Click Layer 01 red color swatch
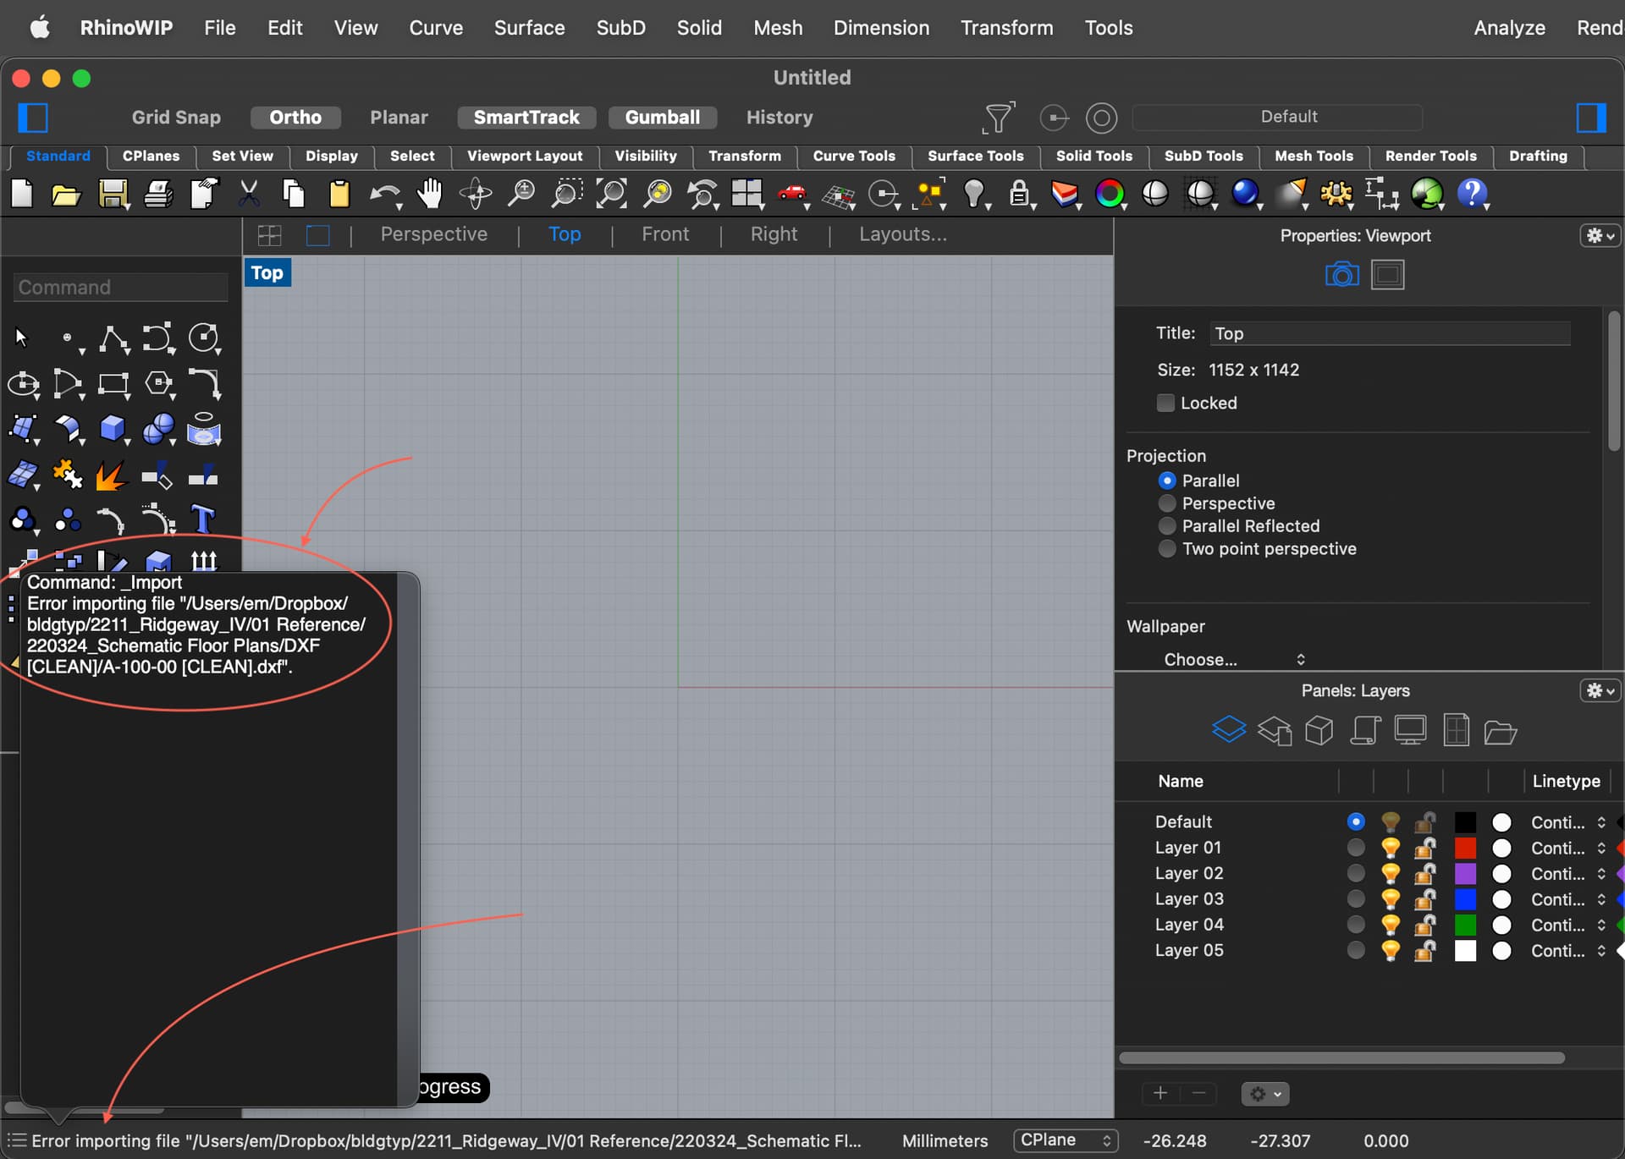Screen dimensions: 1625x1159 (1465, 848)
